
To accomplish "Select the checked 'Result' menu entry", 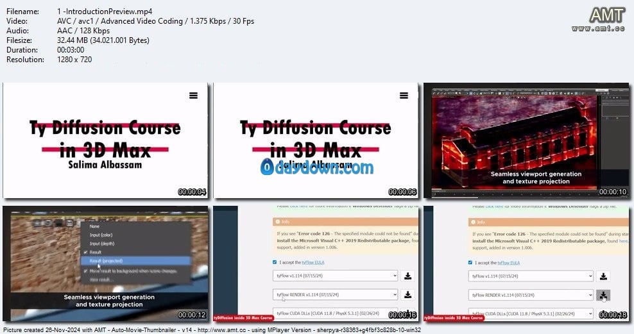I will click(x=96, y=252).
